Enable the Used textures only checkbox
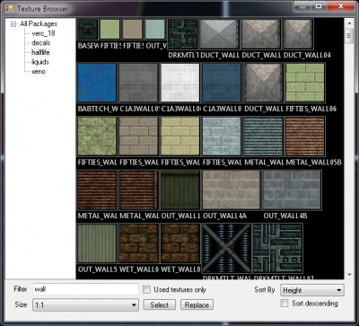 click(146, 289)
